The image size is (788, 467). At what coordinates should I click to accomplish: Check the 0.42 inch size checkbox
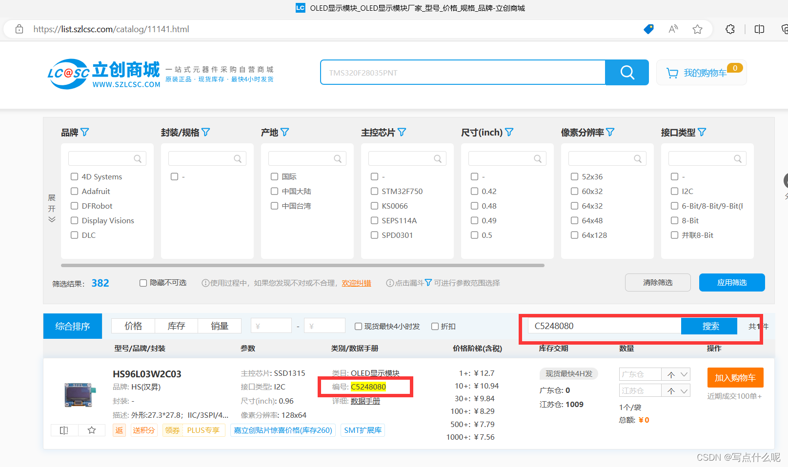475,191
